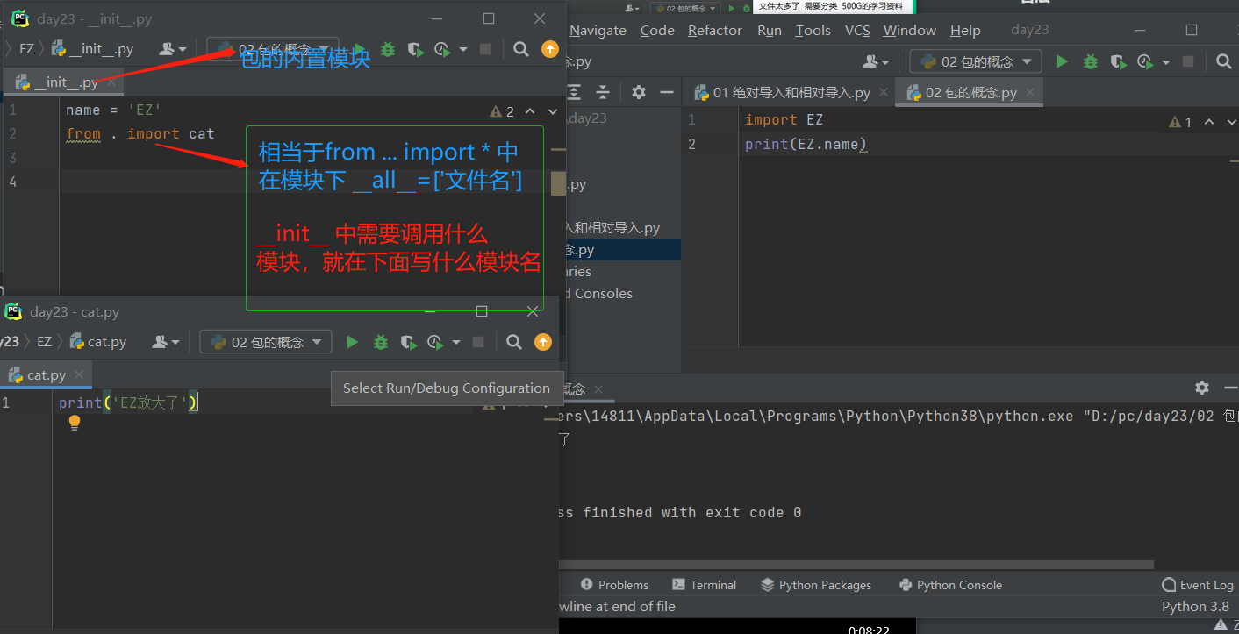The width and height of the screenshot is (1239, 634).
Task: Click the stop button in the __init__.py window
Action: 485,49
